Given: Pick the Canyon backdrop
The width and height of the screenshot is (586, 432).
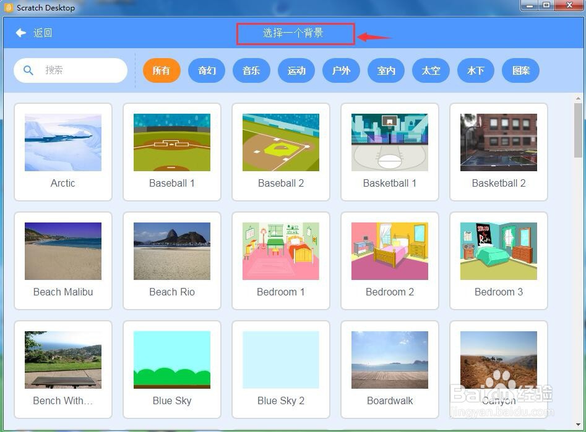Looking at the screenshot, I should [499, 370].
